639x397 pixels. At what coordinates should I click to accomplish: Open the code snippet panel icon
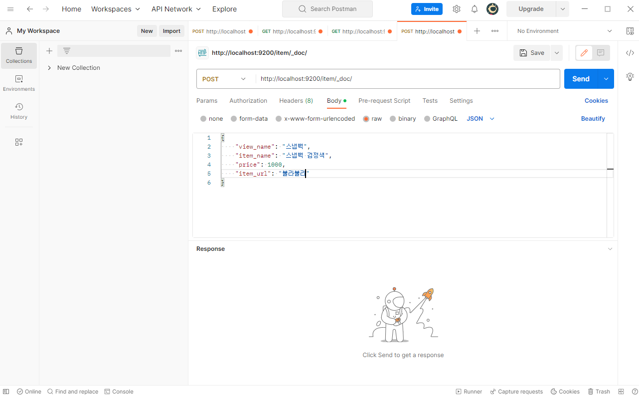coord(630,53)
